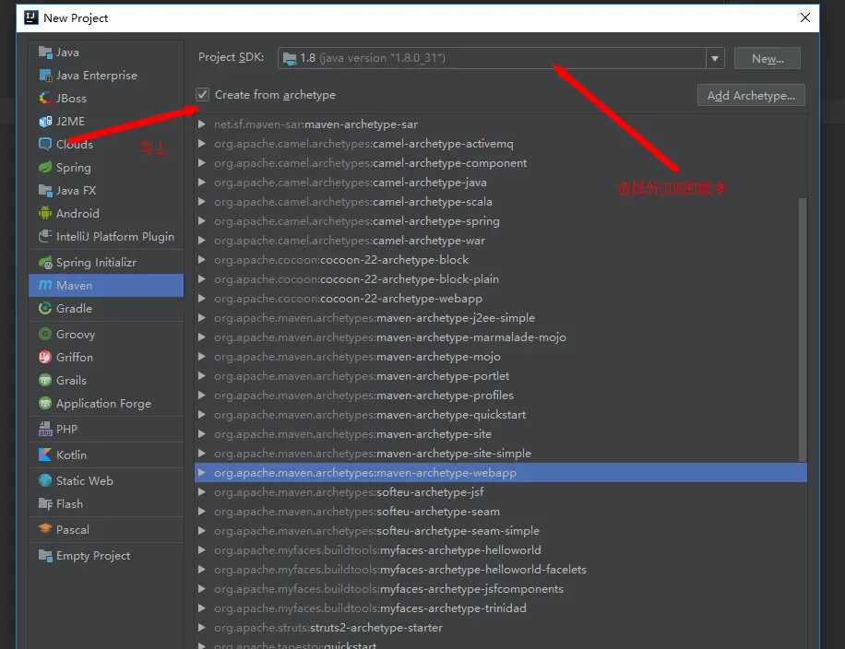Select the Gradle label
This screenshot has height=649, width=845.
75,309
